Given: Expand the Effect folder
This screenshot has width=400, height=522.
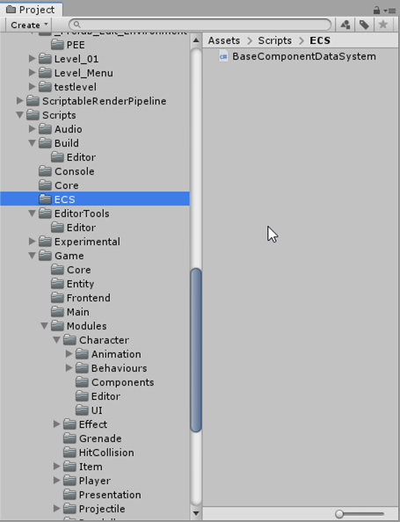Looking at the screenshot, I should [56, 424].
